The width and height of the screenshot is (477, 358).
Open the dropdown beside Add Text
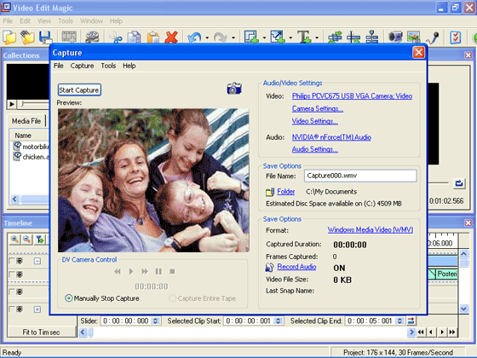click(317, 38)
